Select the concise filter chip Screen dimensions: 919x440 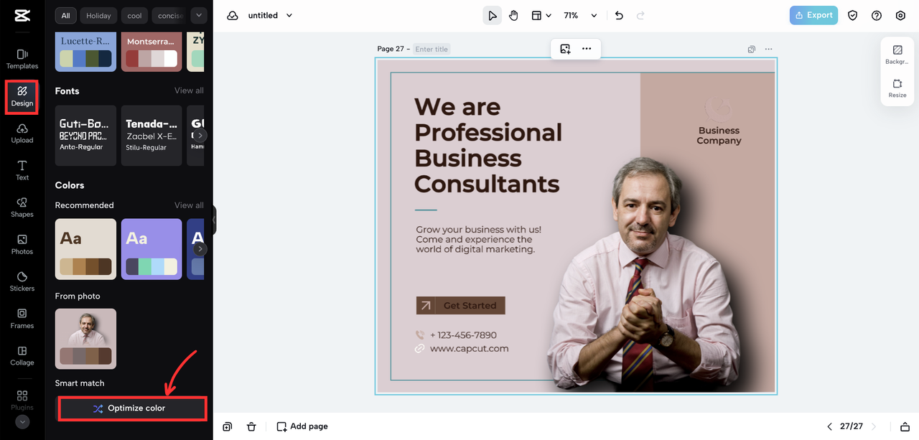pos(170,15)
